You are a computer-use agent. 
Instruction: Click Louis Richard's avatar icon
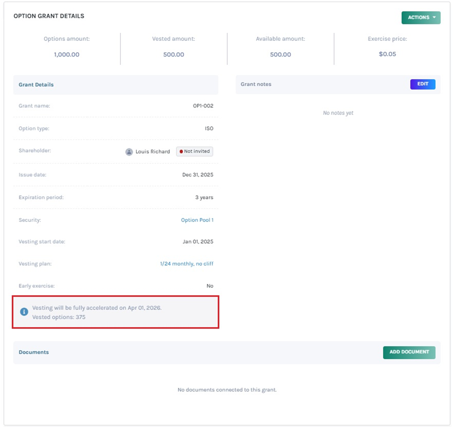129,152
